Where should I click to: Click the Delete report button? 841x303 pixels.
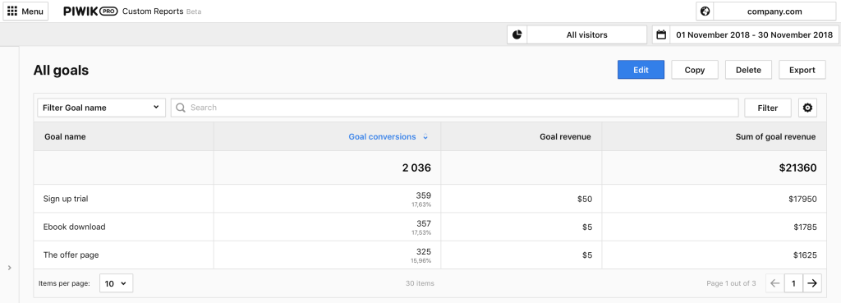coord(748,70)
